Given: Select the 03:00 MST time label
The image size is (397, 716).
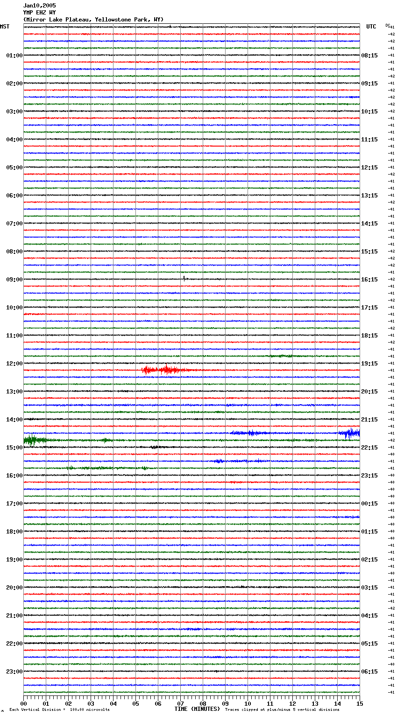Looking at the screenshot, I should [14, 112].
